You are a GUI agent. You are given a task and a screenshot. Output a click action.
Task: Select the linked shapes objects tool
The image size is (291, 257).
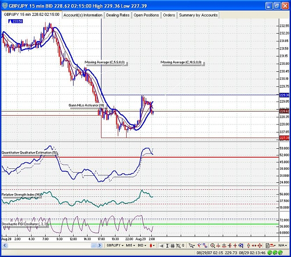click(x=205, y=245)
